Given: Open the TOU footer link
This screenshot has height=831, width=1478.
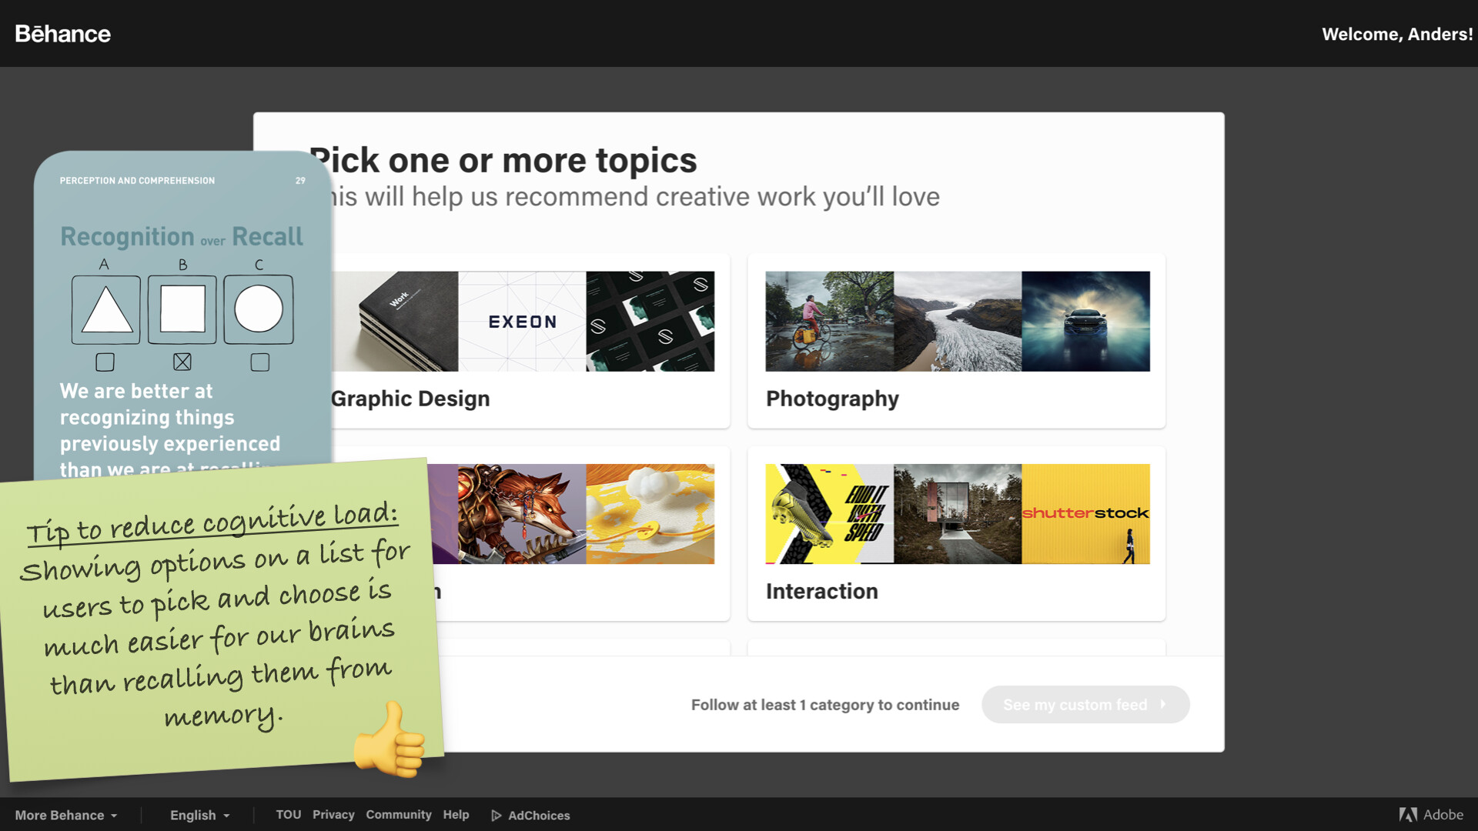Looking at the screenshot, I should (x=289, y=814).
